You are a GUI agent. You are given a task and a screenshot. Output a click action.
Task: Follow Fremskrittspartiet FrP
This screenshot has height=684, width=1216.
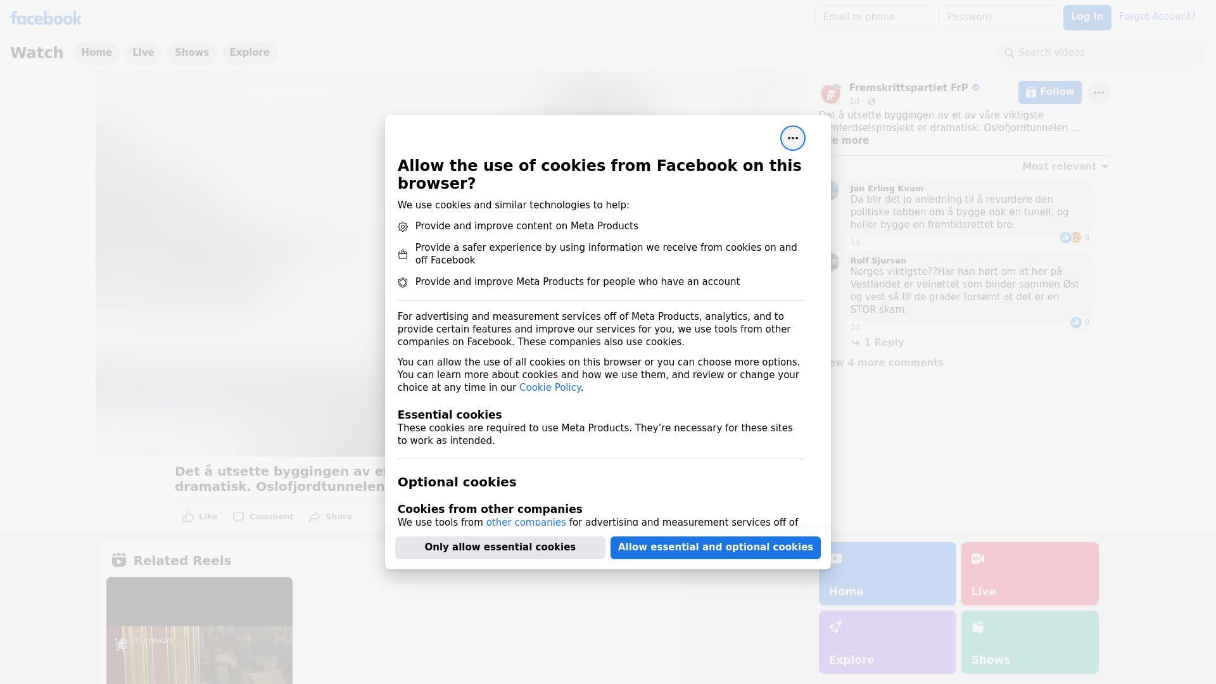[1050, 92]
